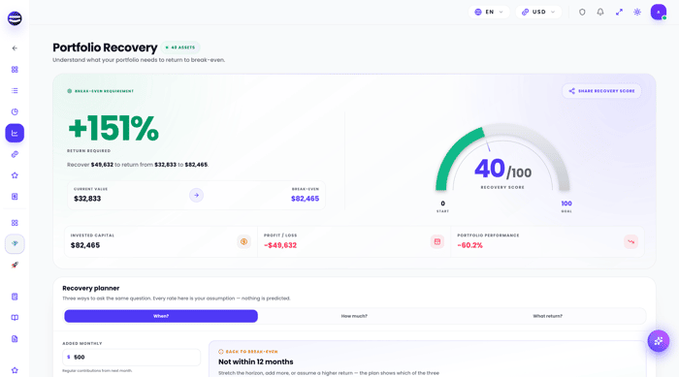The width and height of the screenshot is (679, 377).
Task: Click Share Recovery Score button
Action: point(601,91)
